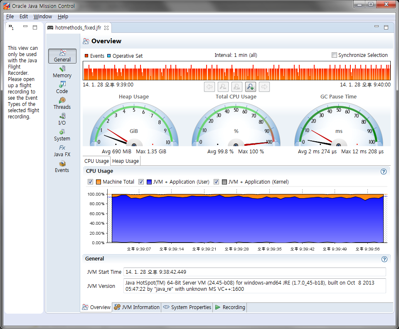Viewport: 399px width, 329px height.
Task: Click the 'Avg 690 MiB' heap value
Action: (116, 152)
